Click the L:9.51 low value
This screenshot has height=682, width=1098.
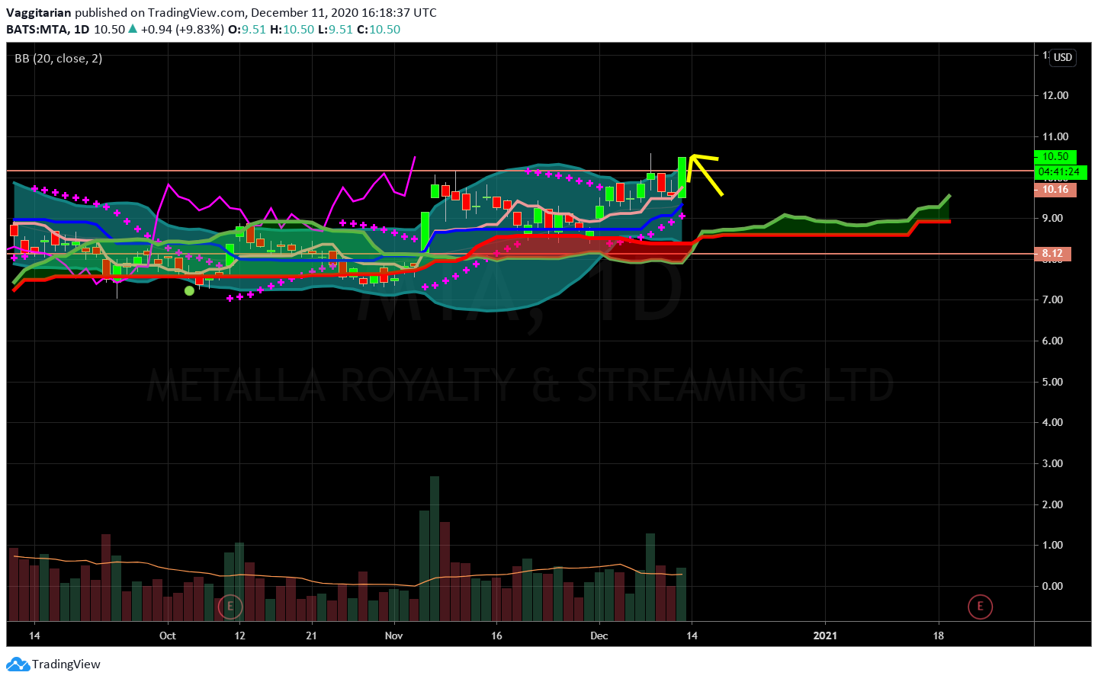(335, 29)
